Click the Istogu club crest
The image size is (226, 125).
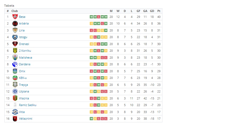(x=15, y=37)
